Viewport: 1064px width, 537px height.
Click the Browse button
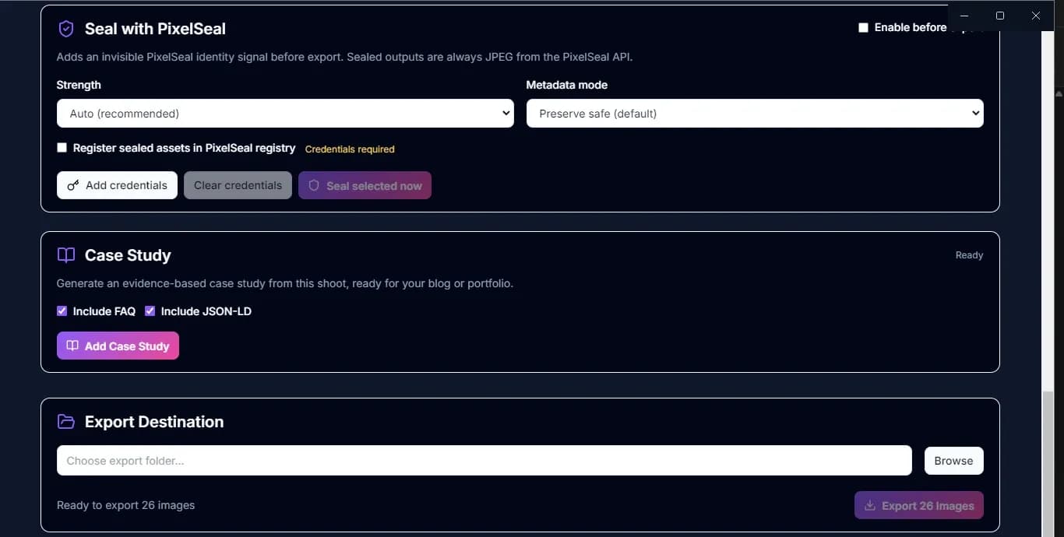pos(953,461)
